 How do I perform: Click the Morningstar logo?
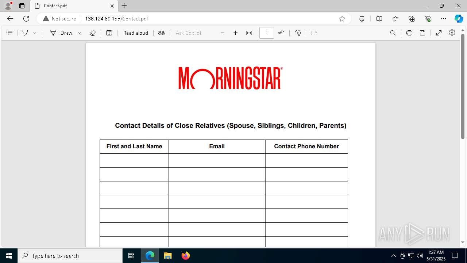click(231, 78)
